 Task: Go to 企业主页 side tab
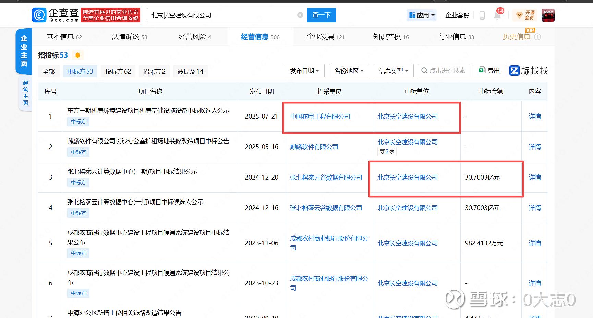pos(24,51)
